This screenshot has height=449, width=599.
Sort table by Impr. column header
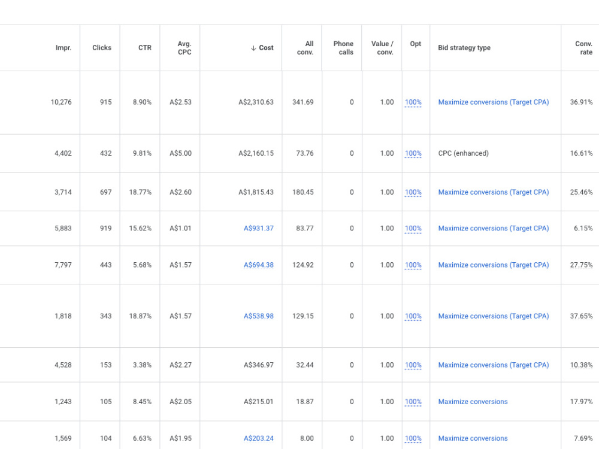[63, 48]
